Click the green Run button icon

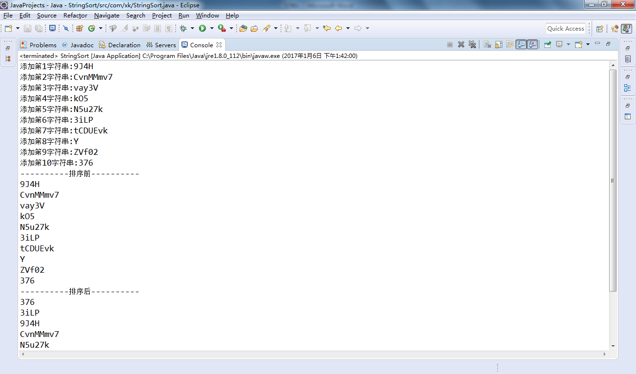pyautogui.click(x=202, y=28)
